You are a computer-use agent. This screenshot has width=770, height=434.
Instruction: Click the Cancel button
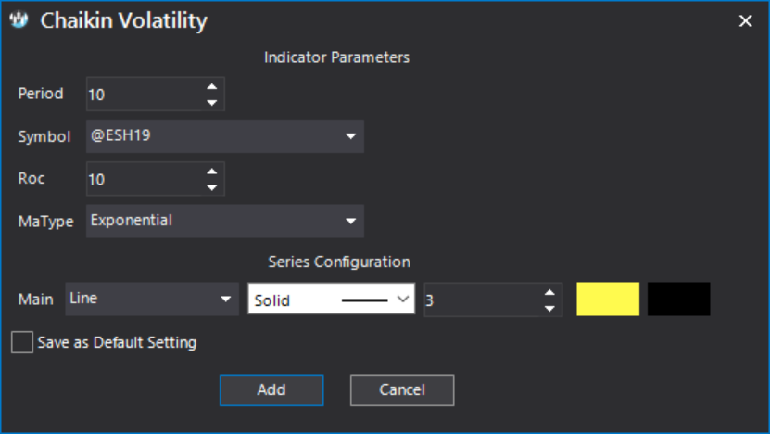(402, 390)
